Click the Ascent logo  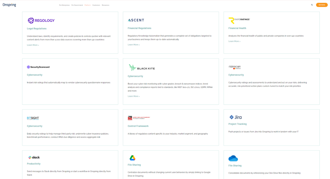[x=136, y=20]
